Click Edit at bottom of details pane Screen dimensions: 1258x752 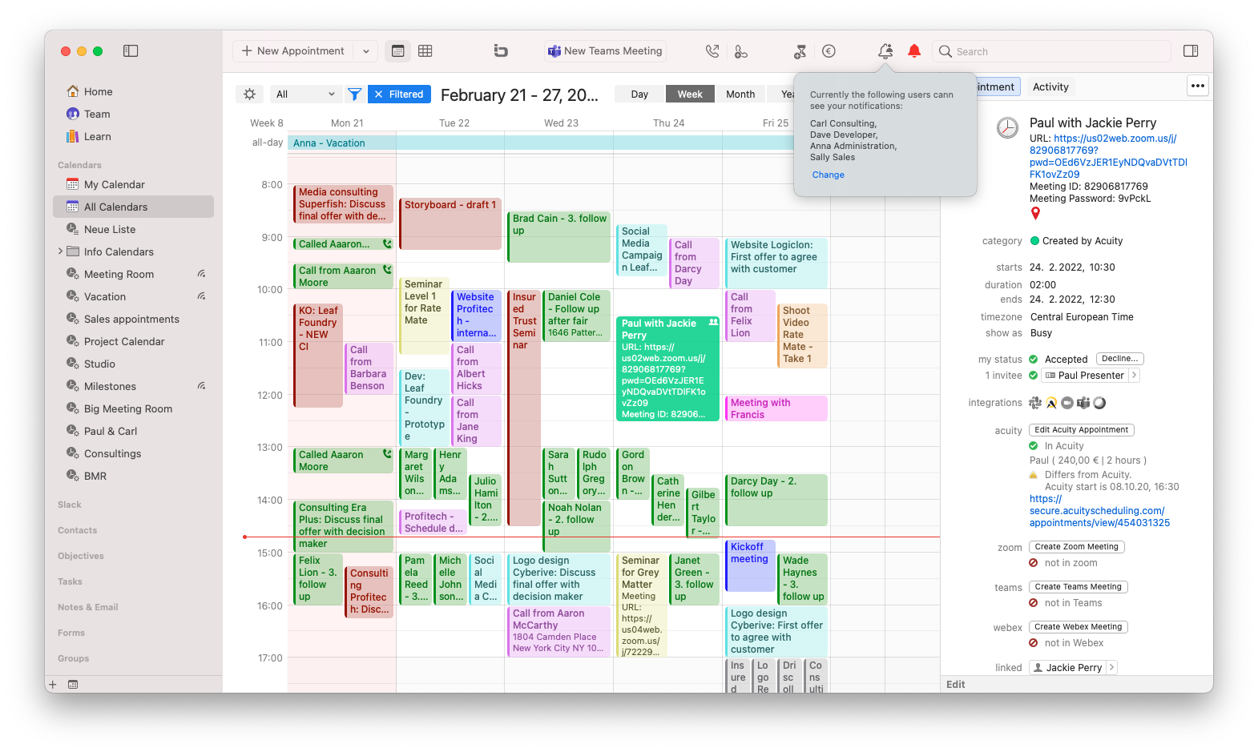point(956,685)
